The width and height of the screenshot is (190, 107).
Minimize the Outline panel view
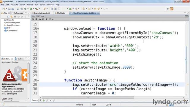[26, 59]
